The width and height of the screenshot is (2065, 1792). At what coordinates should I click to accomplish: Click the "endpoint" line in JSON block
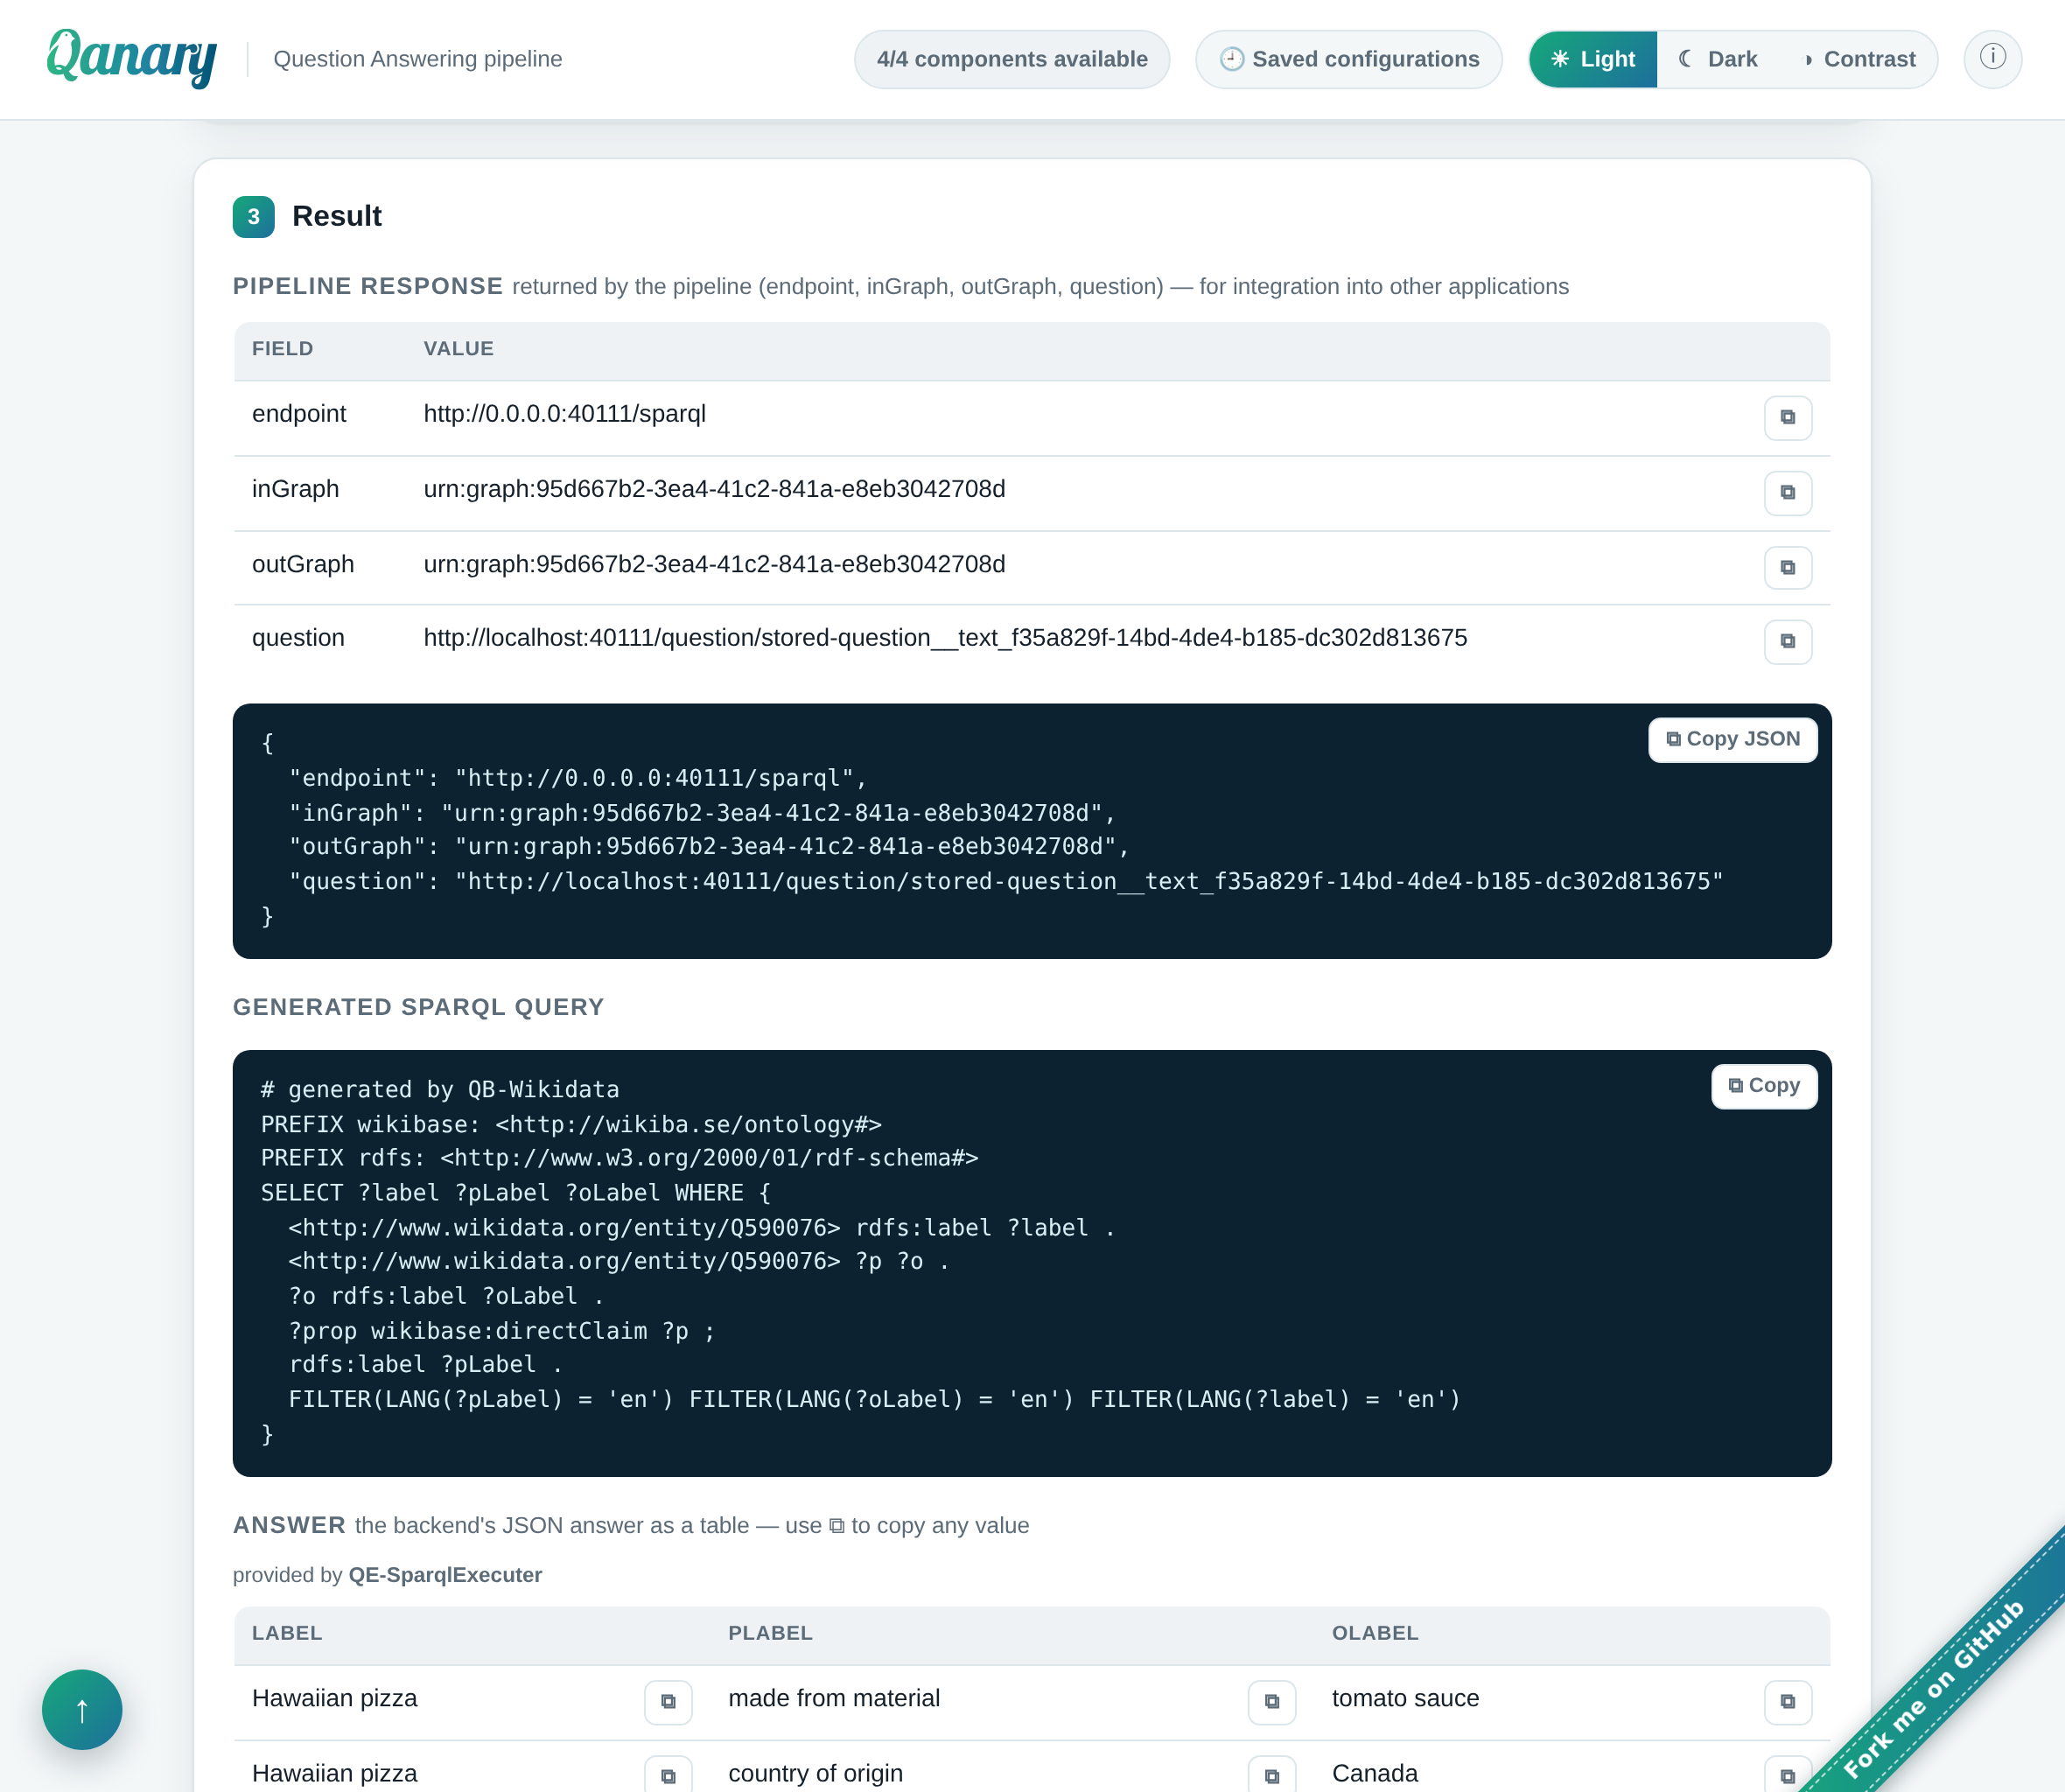[x=577, y=777]
